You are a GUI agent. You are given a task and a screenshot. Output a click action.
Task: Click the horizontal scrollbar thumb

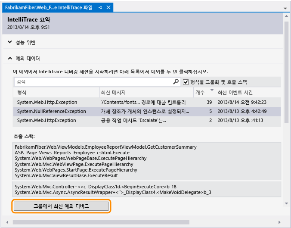click(x=101, y=222)
